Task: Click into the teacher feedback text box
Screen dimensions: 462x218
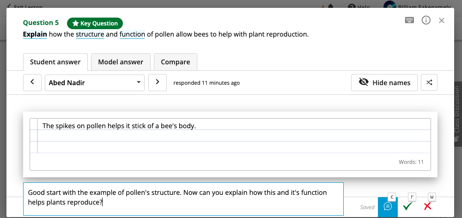Action: (x=183, y=199)
